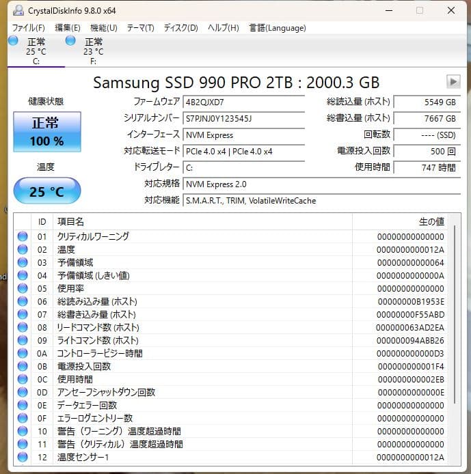The image size is (471, 474).
Task: Click raw value 000000094ABB26
Action: tap(410, 341)
